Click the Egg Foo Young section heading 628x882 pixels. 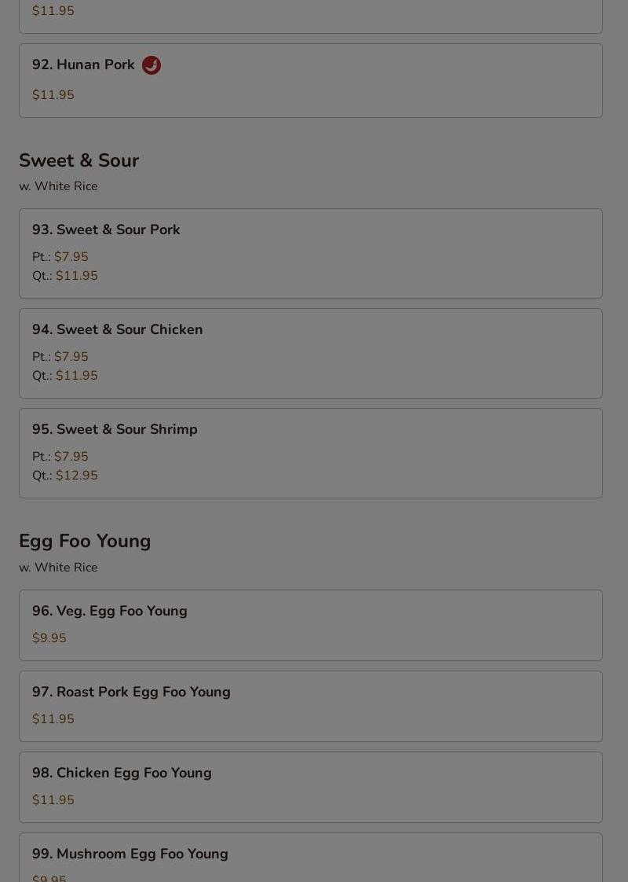point(85,541)
